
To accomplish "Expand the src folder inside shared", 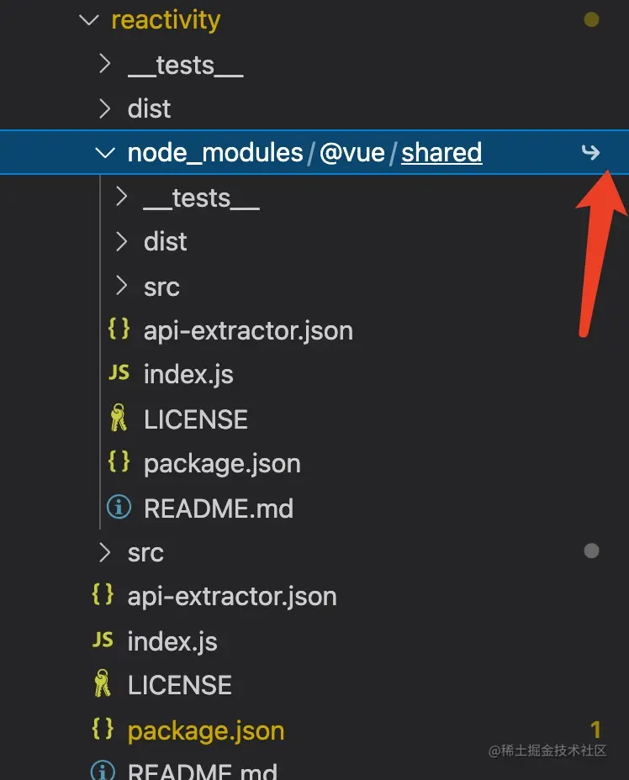I will (x=122, y=287).
